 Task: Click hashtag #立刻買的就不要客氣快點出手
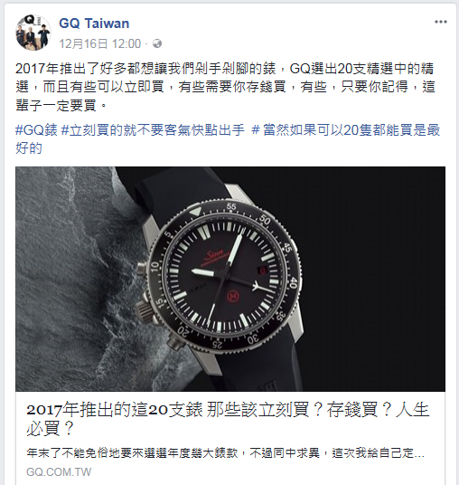(x=153, y=130)
